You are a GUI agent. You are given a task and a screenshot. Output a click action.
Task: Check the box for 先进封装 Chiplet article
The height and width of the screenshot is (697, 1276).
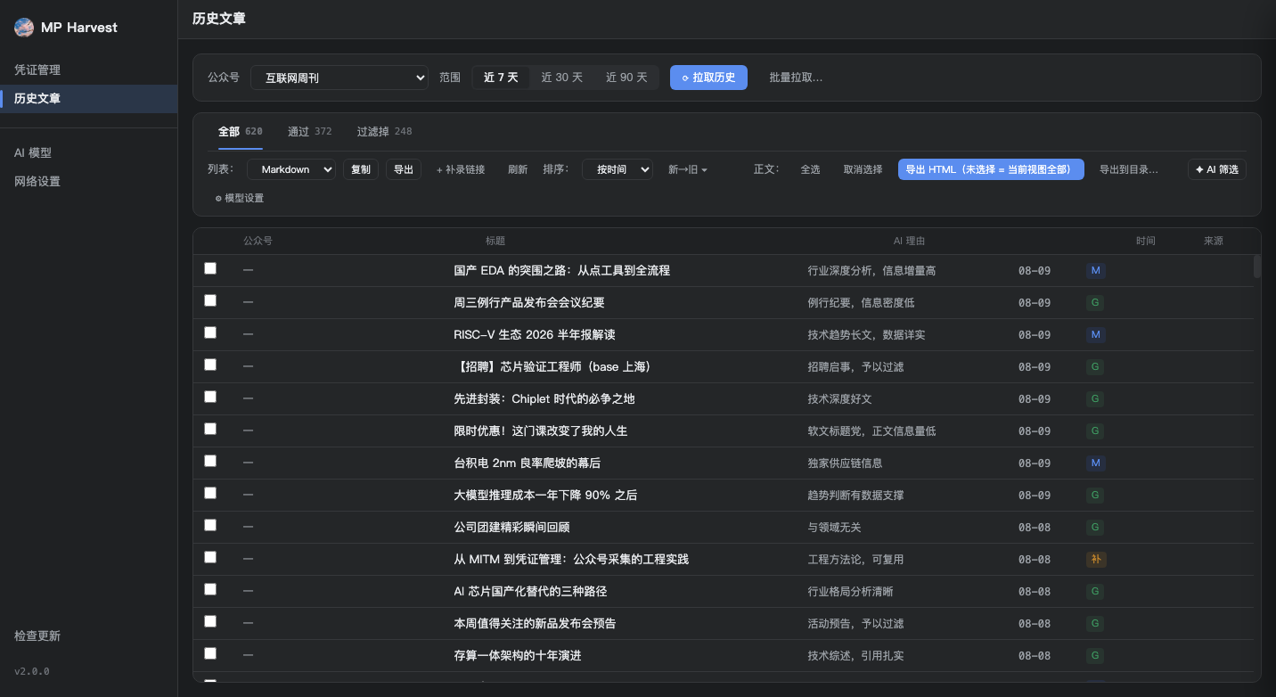pyautogui.click(x=210, y=397)
